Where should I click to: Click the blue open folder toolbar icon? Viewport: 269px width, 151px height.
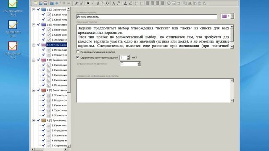click(x=52, y=3)
